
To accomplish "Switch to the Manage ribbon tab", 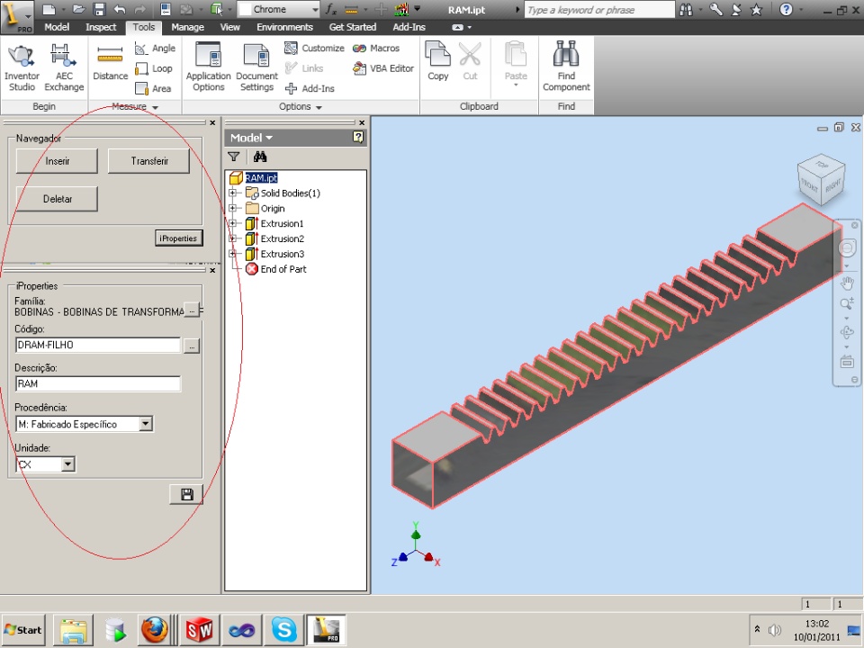I will (x=187, y=27).
